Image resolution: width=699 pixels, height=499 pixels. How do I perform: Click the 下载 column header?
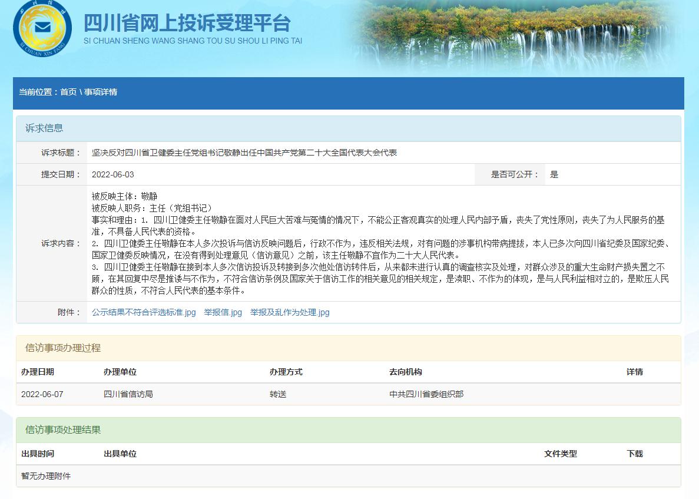635,454
